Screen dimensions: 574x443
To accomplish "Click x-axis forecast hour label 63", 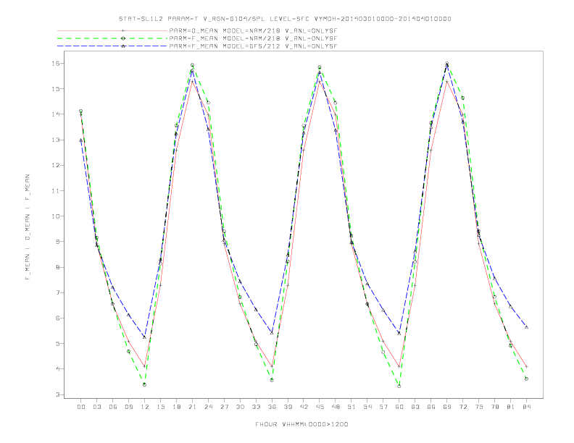I will [x=415, y=407].
